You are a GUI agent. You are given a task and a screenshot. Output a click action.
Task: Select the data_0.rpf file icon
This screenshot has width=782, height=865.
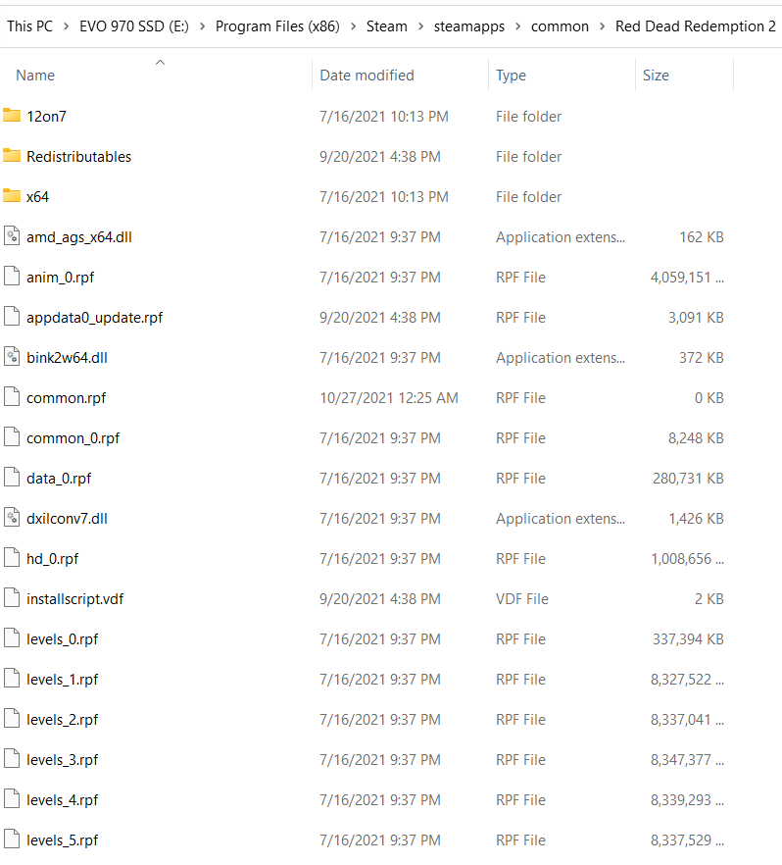coord(12,478)
